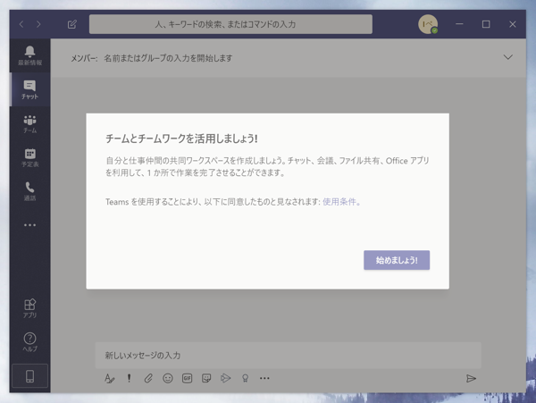Show more apps via sidebar ellipsis
The height and width of the screenshot is (403, 536).
tap(29, 225)
